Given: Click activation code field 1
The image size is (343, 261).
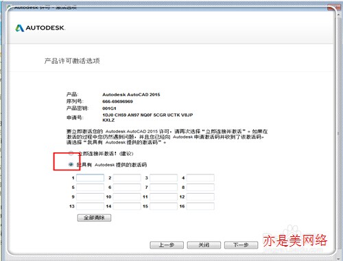Looking at the screenshot, I should tap(90, 178).
